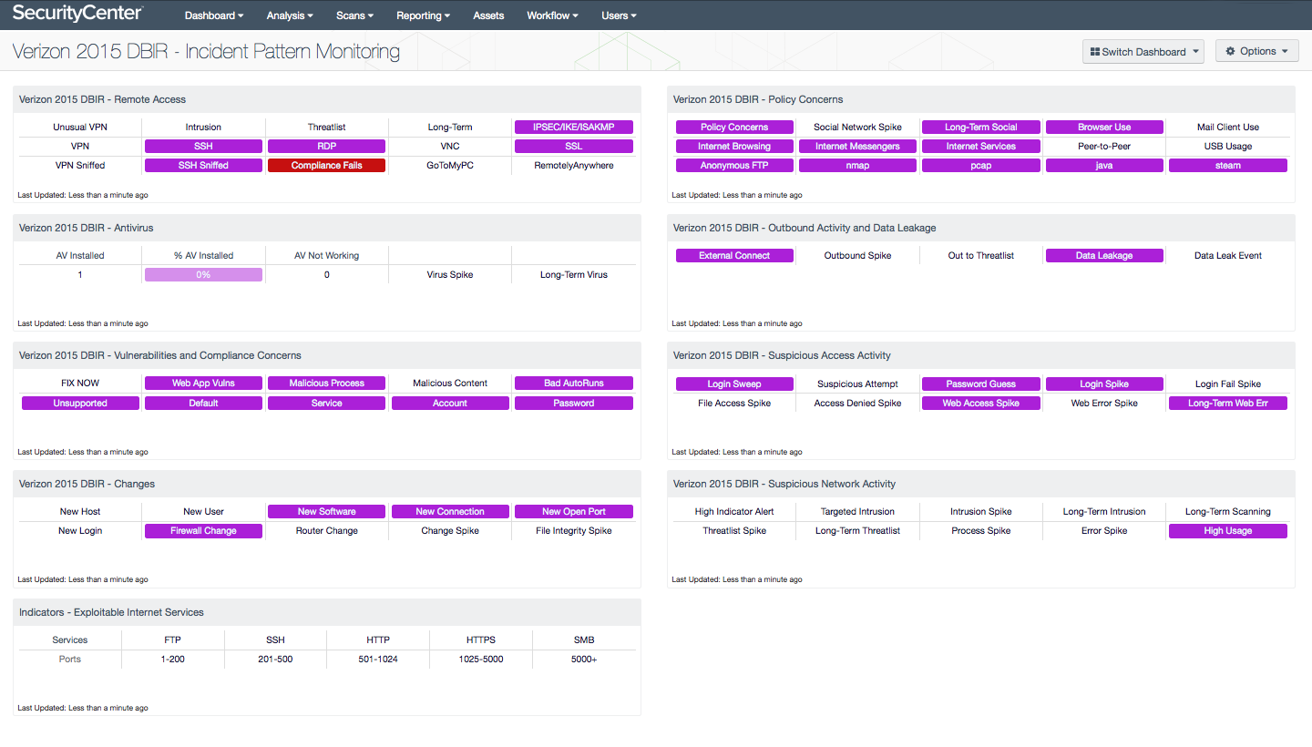Click the Internet Services indicator
Viewport: 1312px width, 747px height.
(x=981, y=147)
